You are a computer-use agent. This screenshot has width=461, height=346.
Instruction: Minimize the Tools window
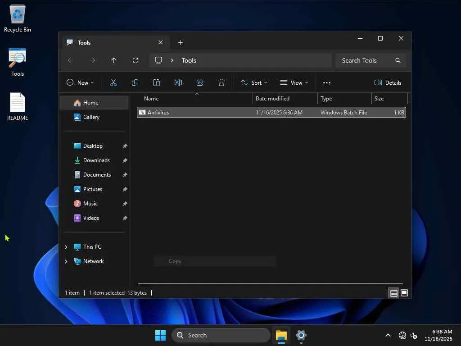tap(360, 39)
